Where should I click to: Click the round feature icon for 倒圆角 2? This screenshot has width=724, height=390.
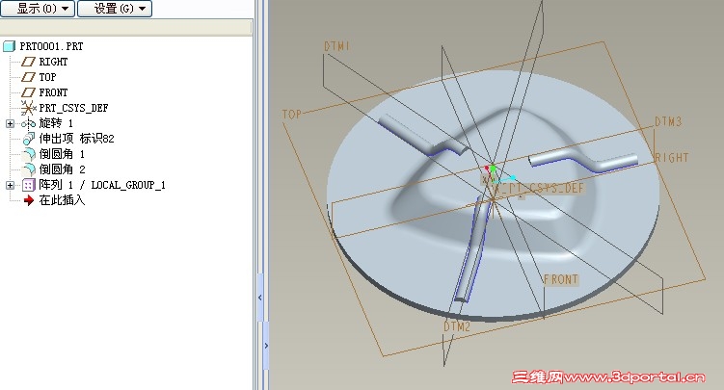point(29,169)
